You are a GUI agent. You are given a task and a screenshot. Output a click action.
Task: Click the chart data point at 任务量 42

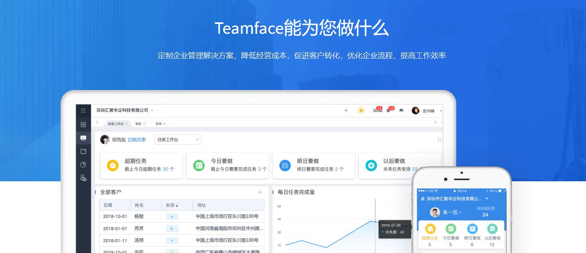[x=375, y=222]
